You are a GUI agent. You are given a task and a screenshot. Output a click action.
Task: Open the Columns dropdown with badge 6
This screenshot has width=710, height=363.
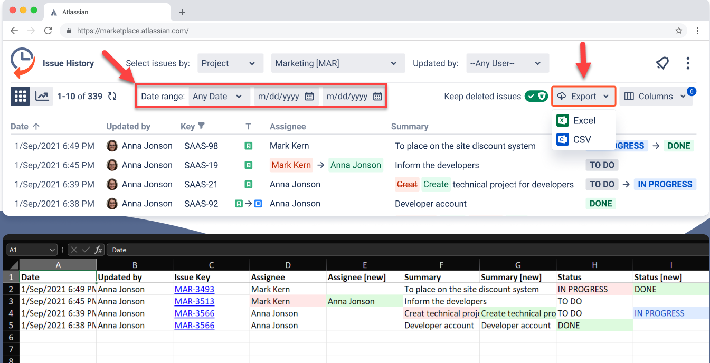tap(656, 96)
